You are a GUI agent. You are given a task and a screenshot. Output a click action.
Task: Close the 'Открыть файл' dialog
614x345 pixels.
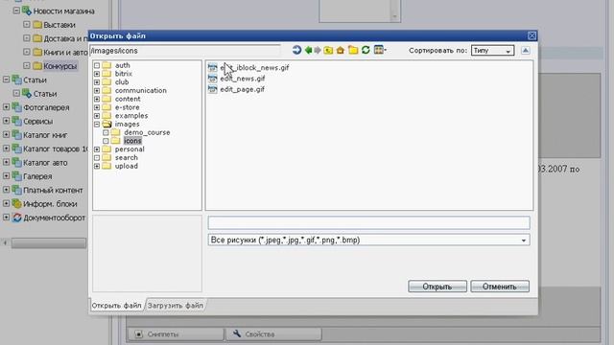tap(531, 35)
